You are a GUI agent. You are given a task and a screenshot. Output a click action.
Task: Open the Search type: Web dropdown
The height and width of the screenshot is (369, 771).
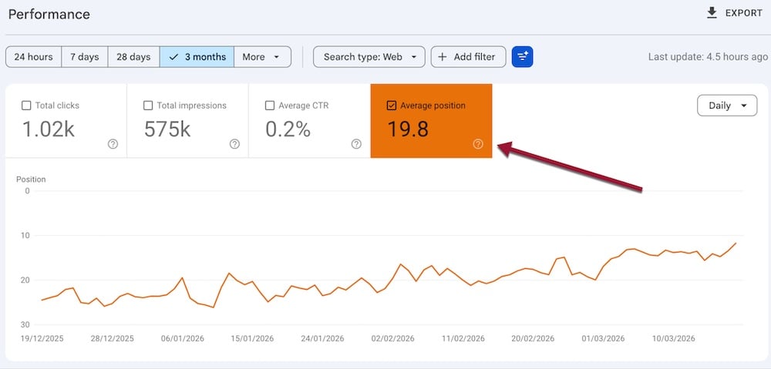[369, 56]
